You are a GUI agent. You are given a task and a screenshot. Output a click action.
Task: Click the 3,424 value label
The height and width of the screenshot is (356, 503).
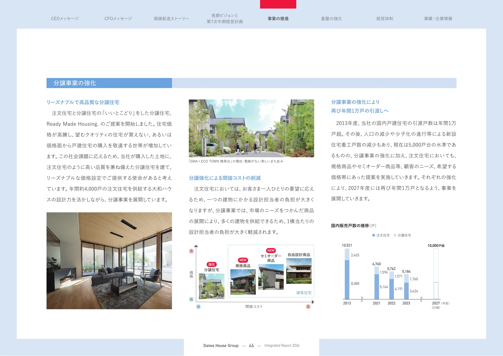[x=414, y=291]
